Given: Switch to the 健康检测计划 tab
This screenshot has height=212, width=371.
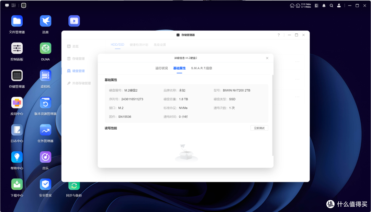Looking at the screenshot, I should tap(139, 45).
